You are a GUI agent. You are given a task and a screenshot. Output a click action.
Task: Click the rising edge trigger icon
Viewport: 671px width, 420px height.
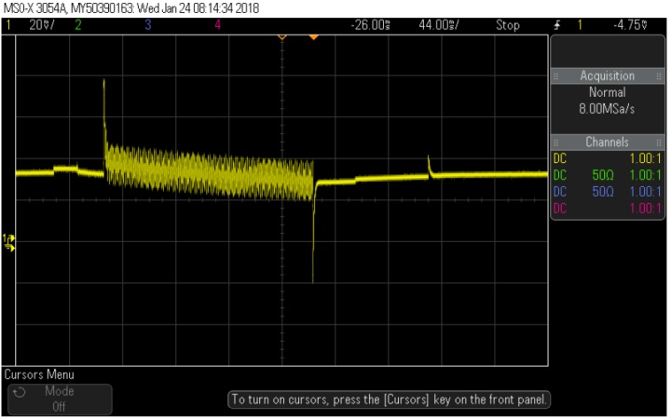pyautogui.click(x=557, y=25)
